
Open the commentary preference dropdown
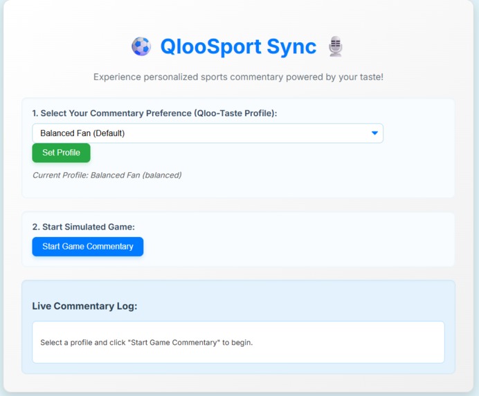tap(208, 133)
